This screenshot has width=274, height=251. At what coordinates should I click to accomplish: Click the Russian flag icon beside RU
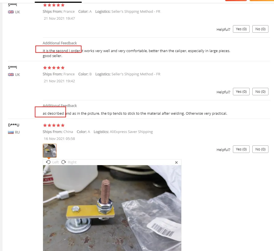(x=11, y=132)
